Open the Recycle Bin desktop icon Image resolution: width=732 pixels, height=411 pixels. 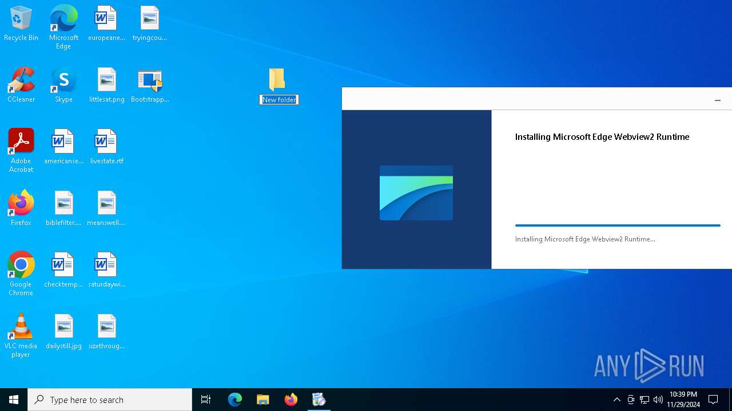[x=21, y=24]
